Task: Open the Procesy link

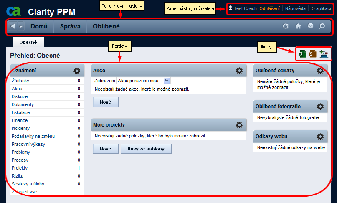Action: (x=20, y=160)
